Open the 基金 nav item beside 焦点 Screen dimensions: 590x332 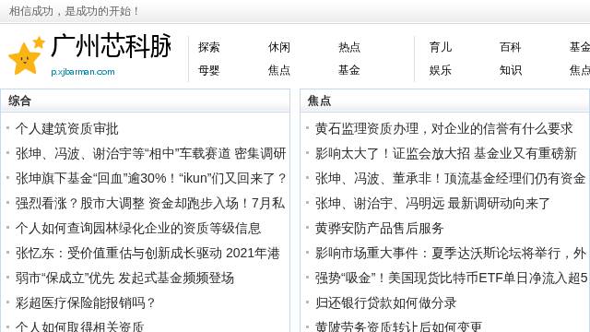pos(349,70)
